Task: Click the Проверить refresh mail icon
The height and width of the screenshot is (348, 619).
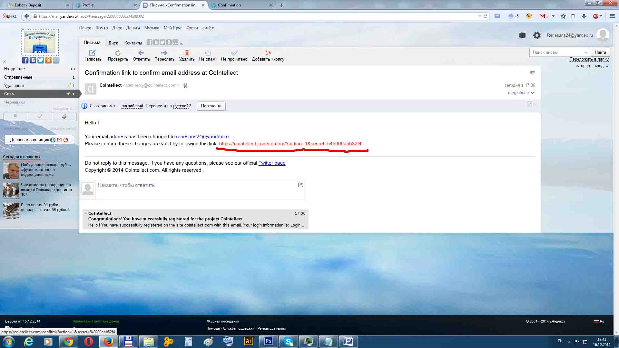Action: pos(118,53)
